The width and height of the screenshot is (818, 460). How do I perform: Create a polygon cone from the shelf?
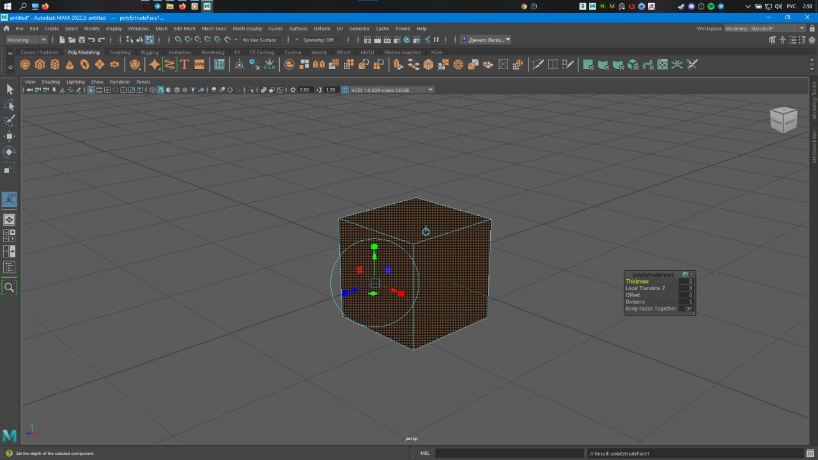(x=70, y=65)
